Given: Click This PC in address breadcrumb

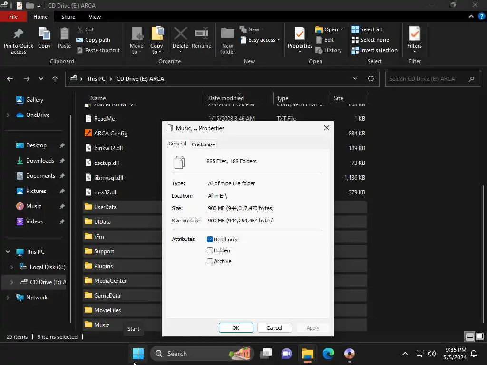Looking at the screenshot, I should [x=96, y=79].
